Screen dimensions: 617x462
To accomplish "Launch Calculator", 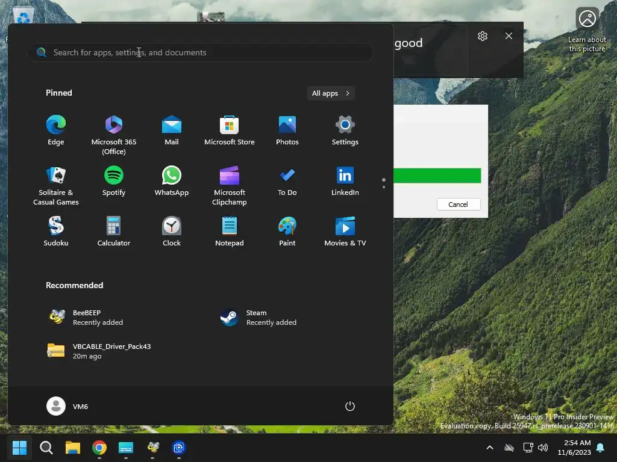I will [x=114, y=232].
